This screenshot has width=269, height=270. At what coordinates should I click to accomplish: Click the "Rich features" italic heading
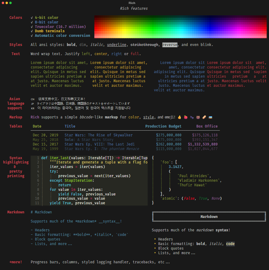tap(134, 9)
